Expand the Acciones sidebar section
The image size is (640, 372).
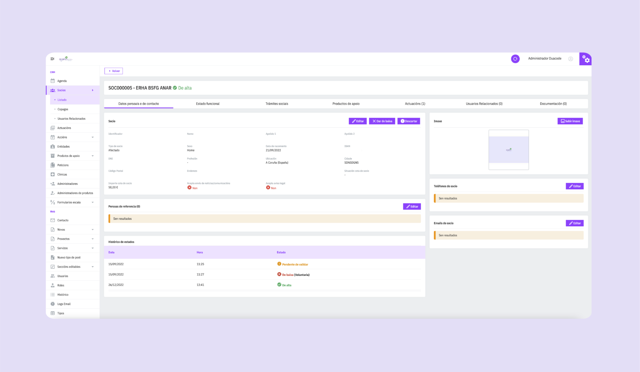coord(93,137)
